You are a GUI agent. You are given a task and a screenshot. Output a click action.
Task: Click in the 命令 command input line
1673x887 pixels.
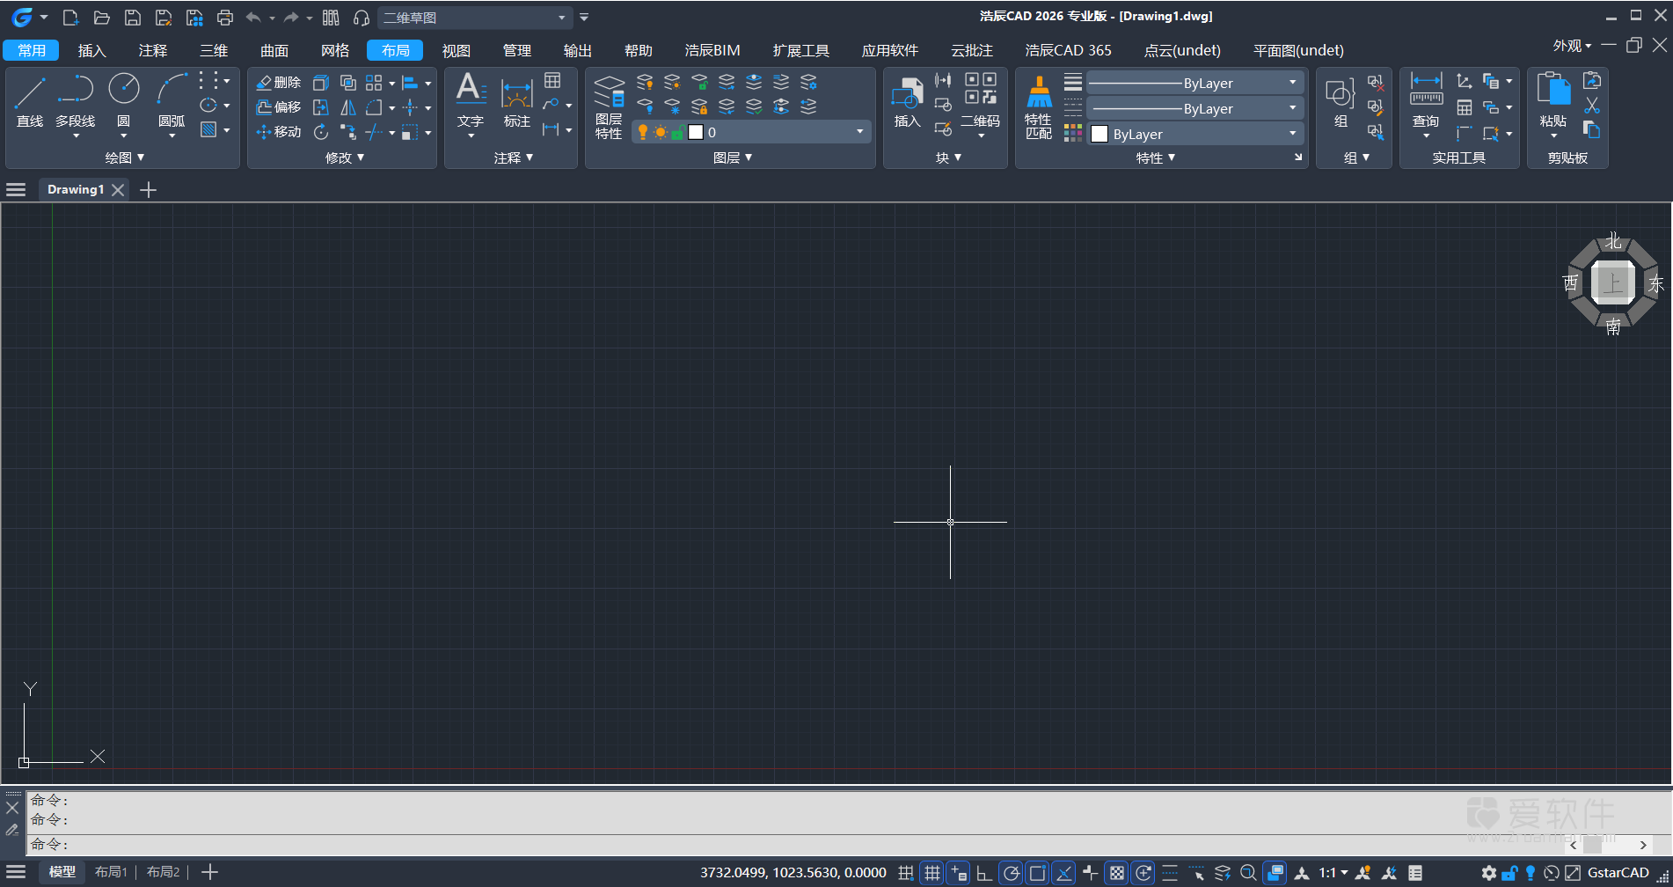pos(796,845)
